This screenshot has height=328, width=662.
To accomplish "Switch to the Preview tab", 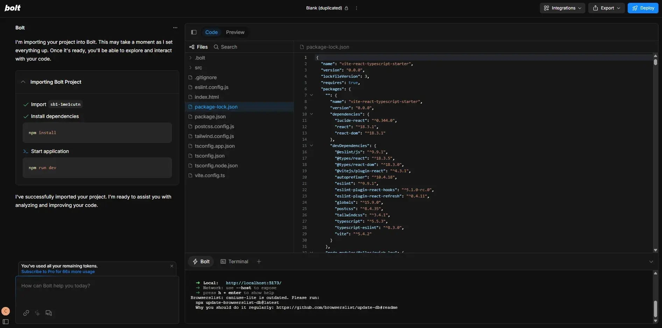I will click(x=235, y=32).
